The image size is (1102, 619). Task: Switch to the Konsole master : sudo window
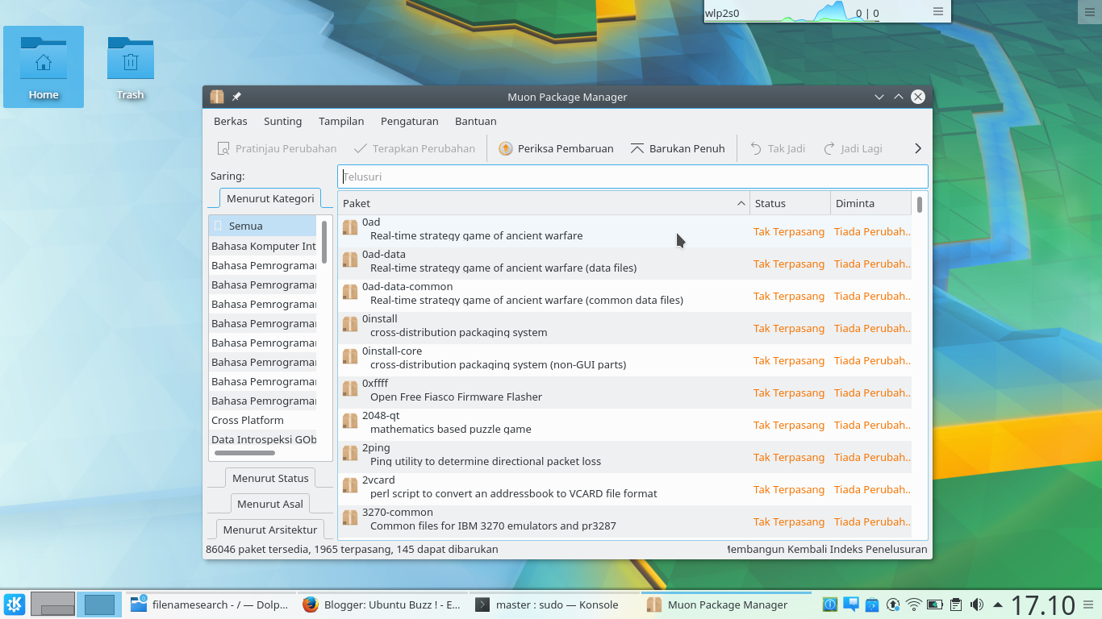tap(555, 604)
